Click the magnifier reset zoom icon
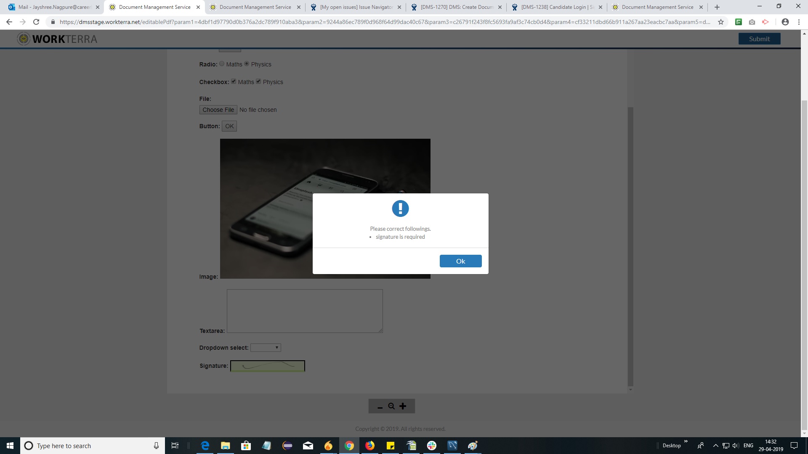 (391, 406)
